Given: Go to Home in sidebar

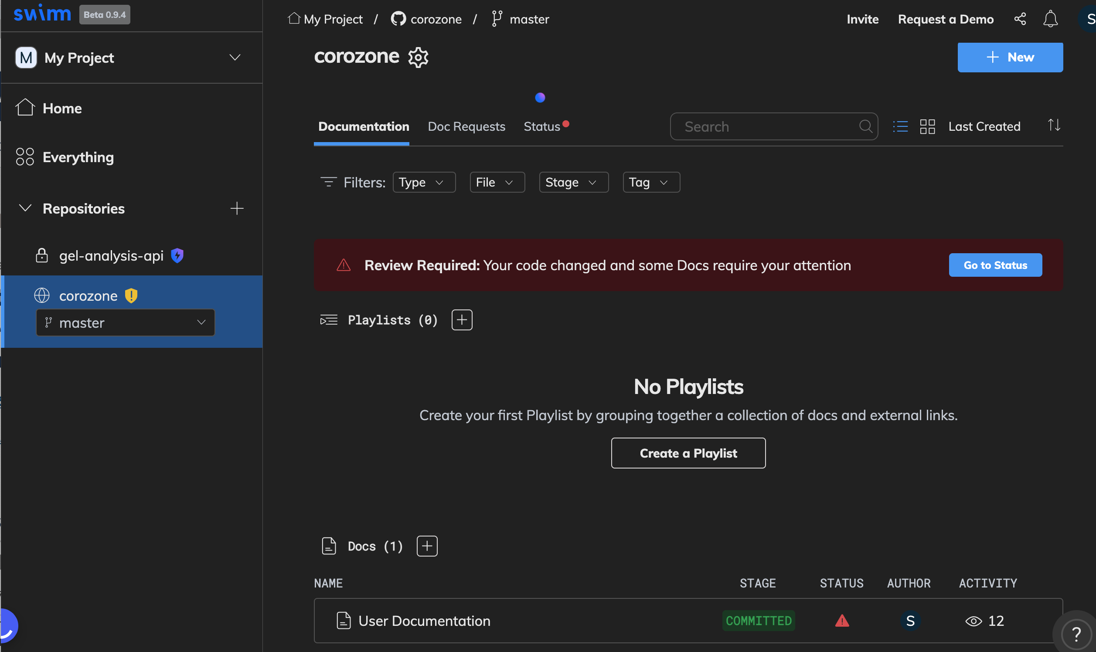Looking at the screenshot, I should point(62,109).
